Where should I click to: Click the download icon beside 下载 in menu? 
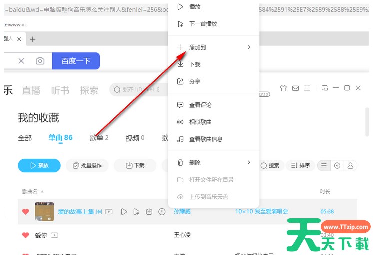(x=181, y=64)
